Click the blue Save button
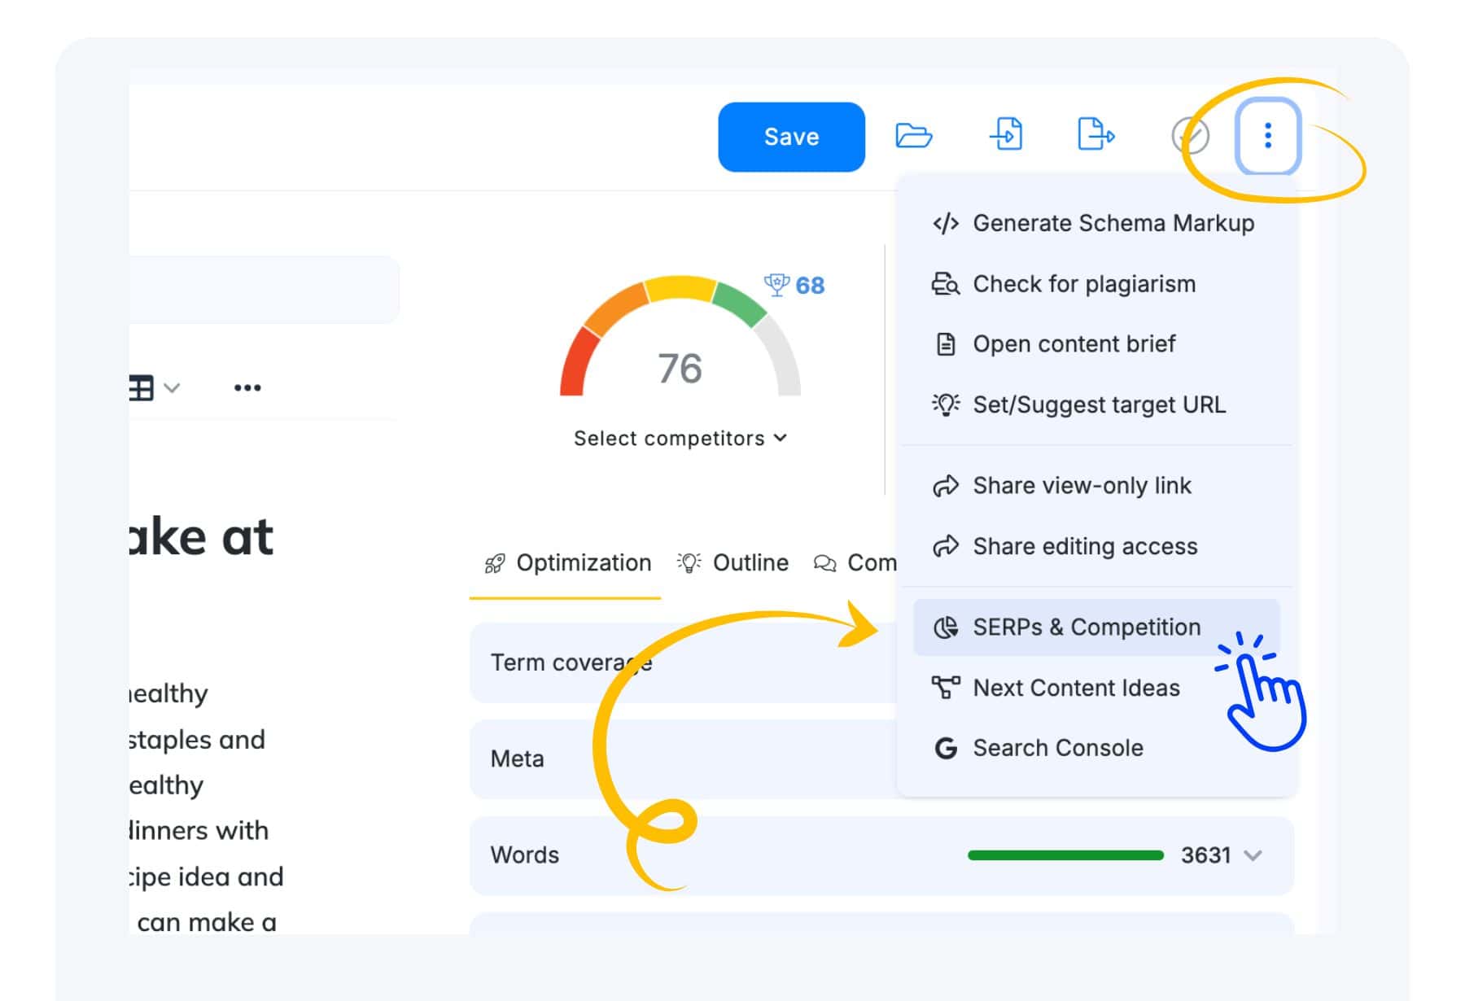This screenshot has height=1001, width=1465. coord(791,137)
